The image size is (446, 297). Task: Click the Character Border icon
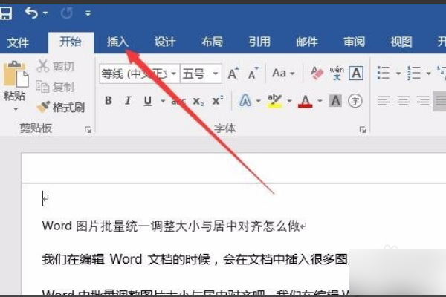pyautogui.click(x=356, y=73)
